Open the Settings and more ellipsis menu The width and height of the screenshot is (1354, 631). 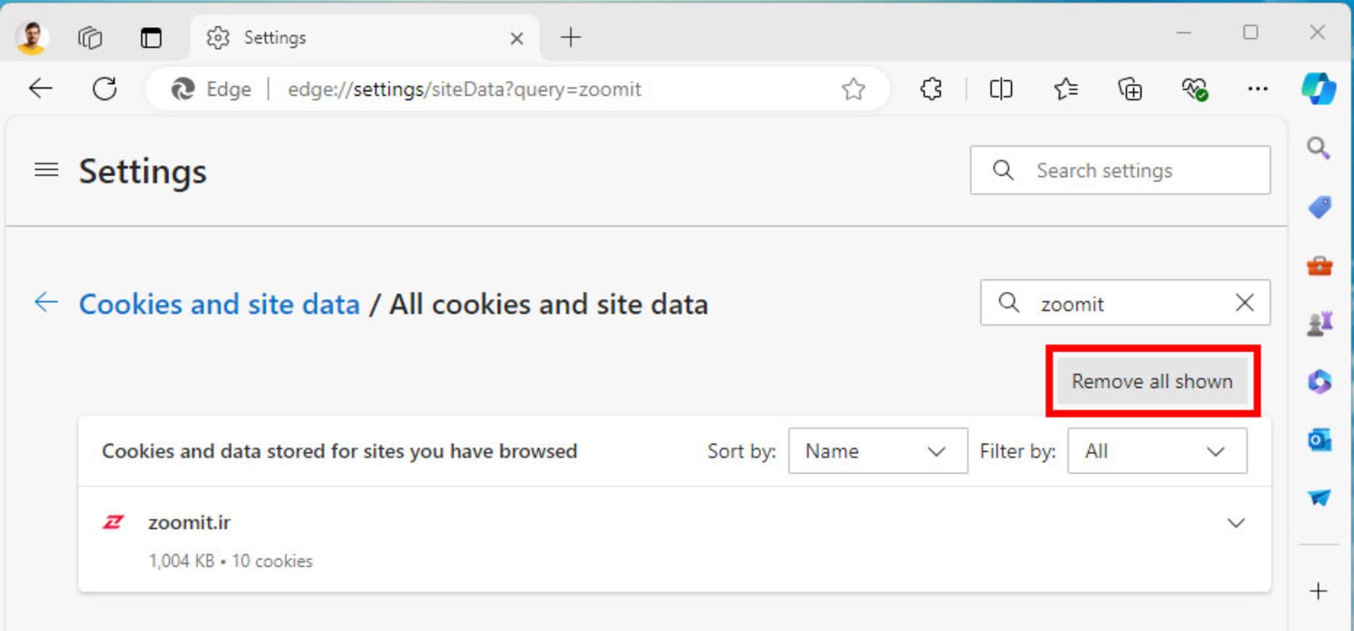point(1257,89)
